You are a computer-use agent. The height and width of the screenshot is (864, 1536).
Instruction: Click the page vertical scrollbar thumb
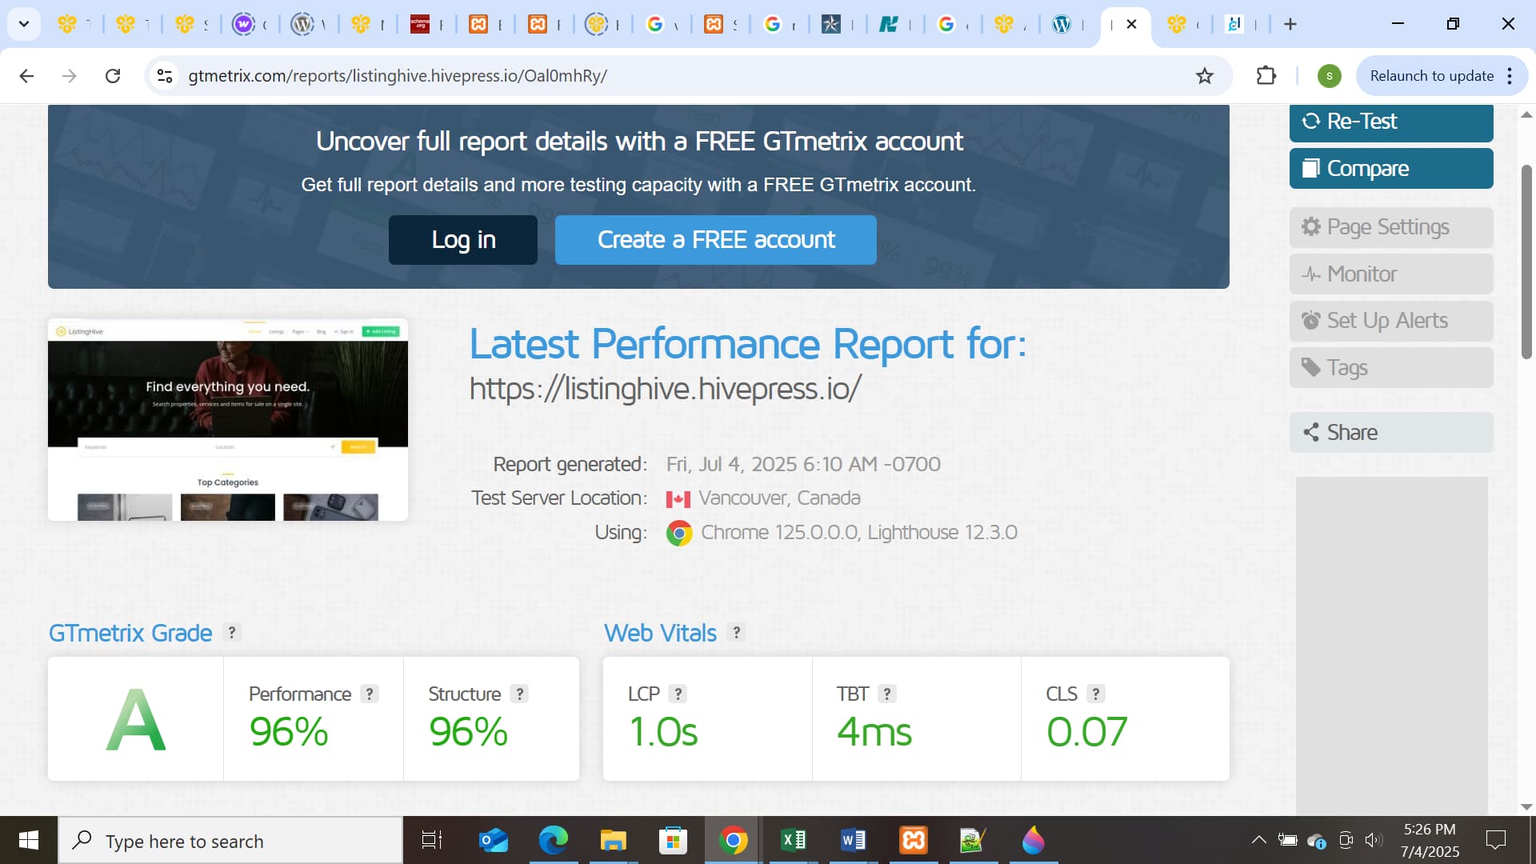[x=1526, y=262]
